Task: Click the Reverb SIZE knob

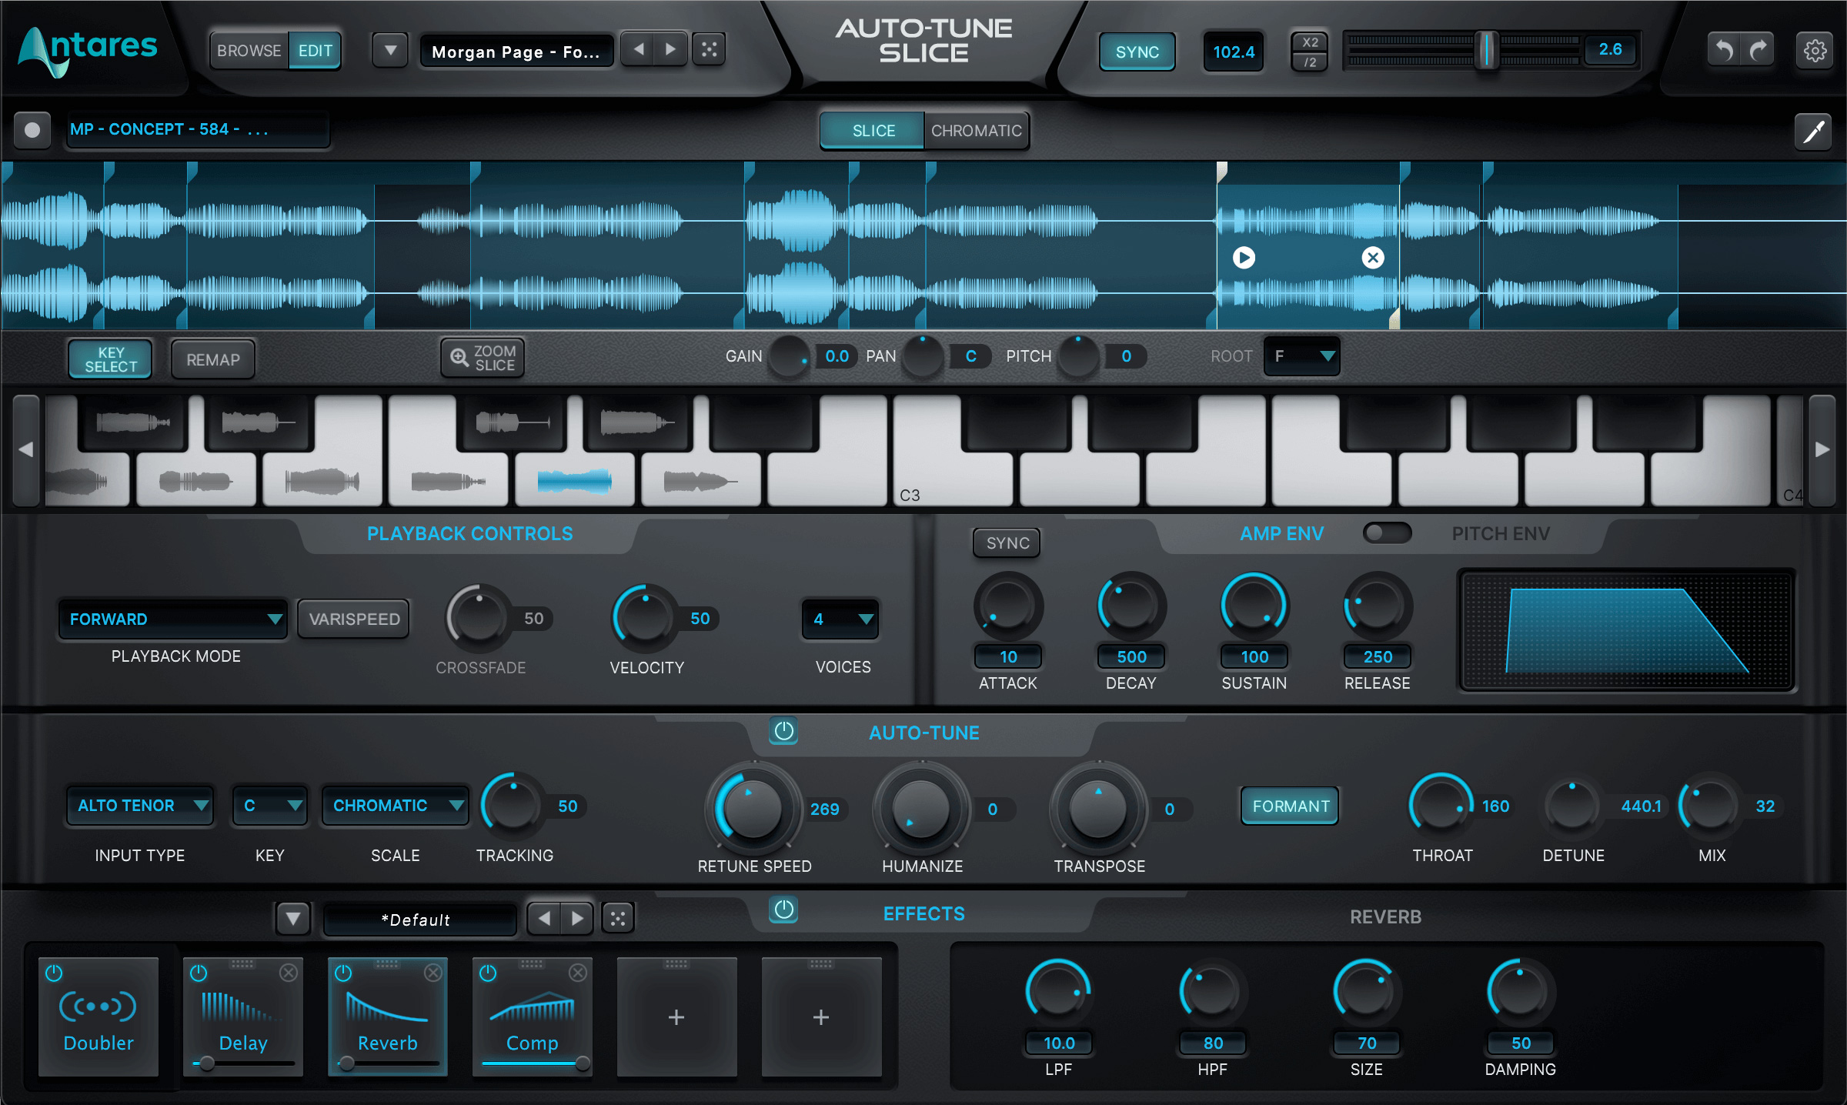Action: coord(1366,993)
